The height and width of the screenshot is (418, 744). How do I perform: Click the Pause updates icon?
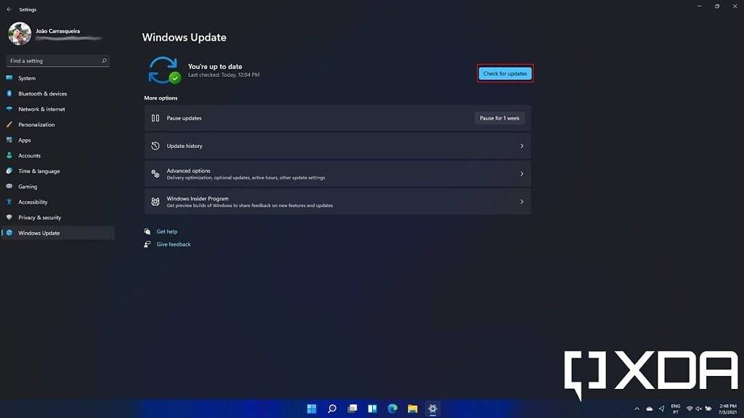point(155,118)
